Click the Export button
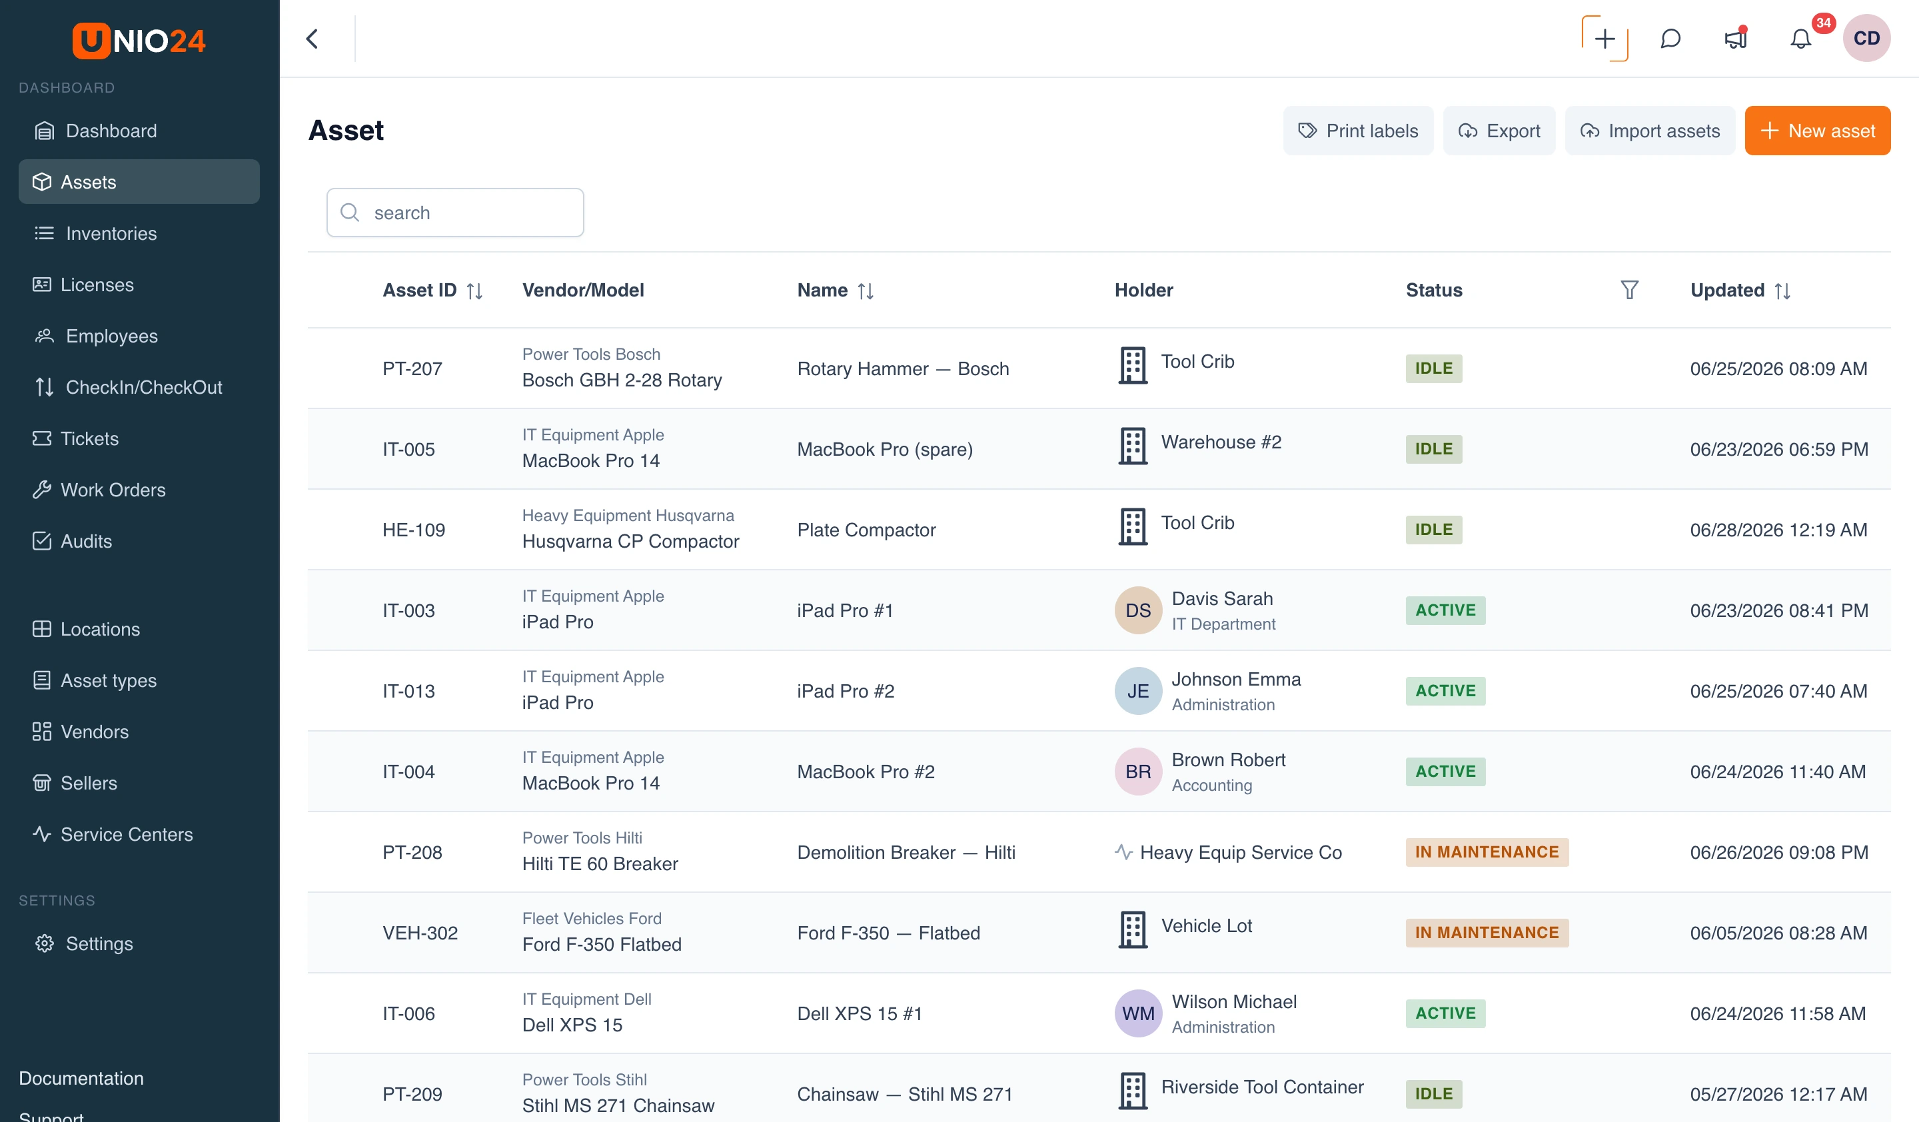This screenshot has width=1919, height=1122. [x=1499, y=131]
